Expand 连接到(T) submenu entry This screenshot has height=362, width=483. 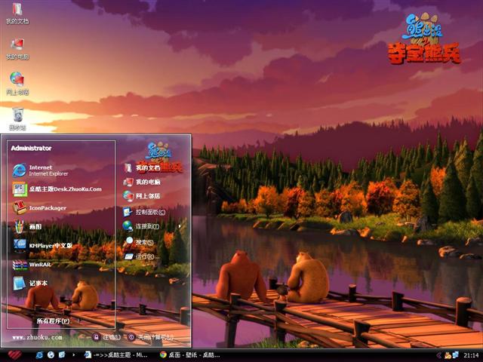pos(152,226)
